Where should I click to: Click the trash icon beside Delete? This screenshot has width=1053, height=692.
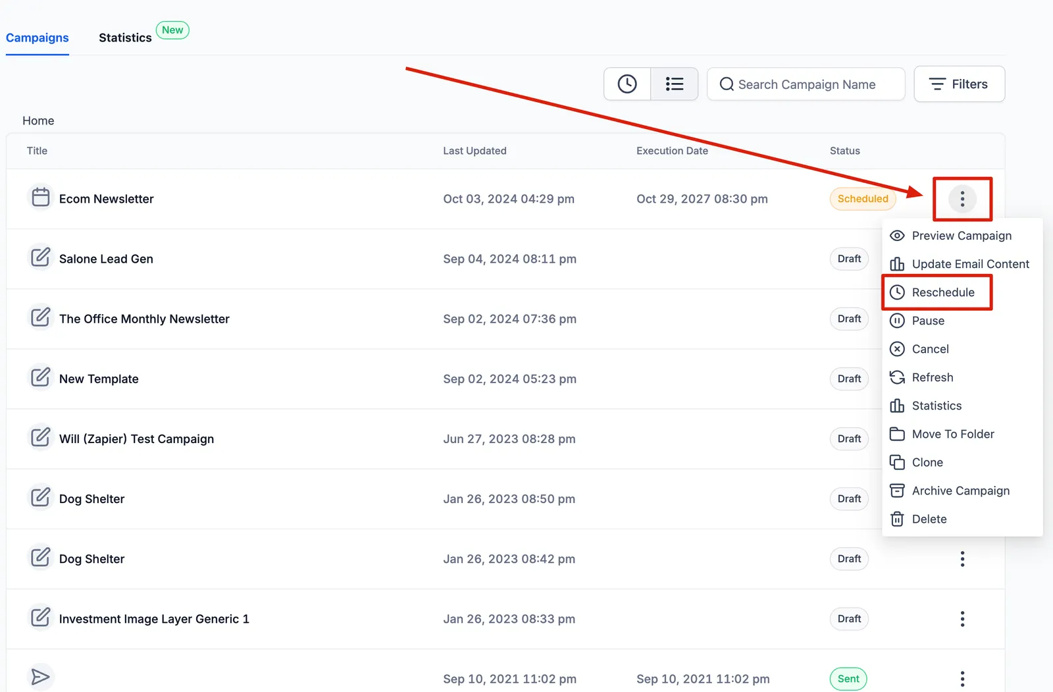pyautogui.click(x=897, y=519)
